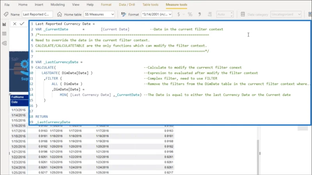Switch to the View tab
Viewport: 312px width, 175px height.
[76, 5]
